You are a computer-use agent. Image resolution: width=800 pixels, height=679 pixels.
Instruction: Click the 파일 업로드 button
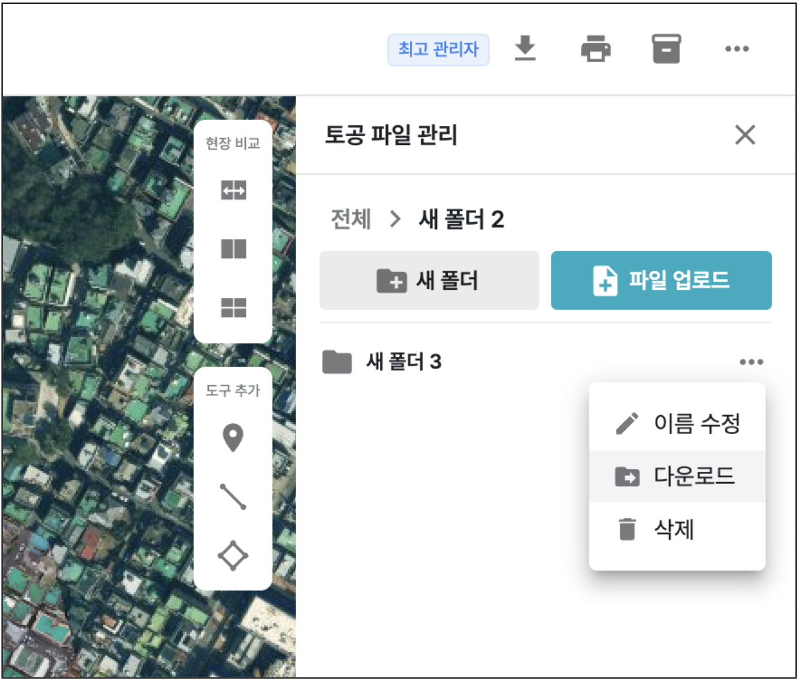tap(661, 281)
